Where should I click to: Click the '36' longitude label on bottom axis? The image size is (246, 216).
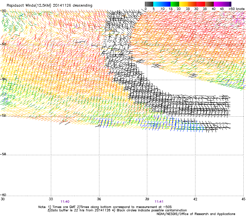pos(99,199)
